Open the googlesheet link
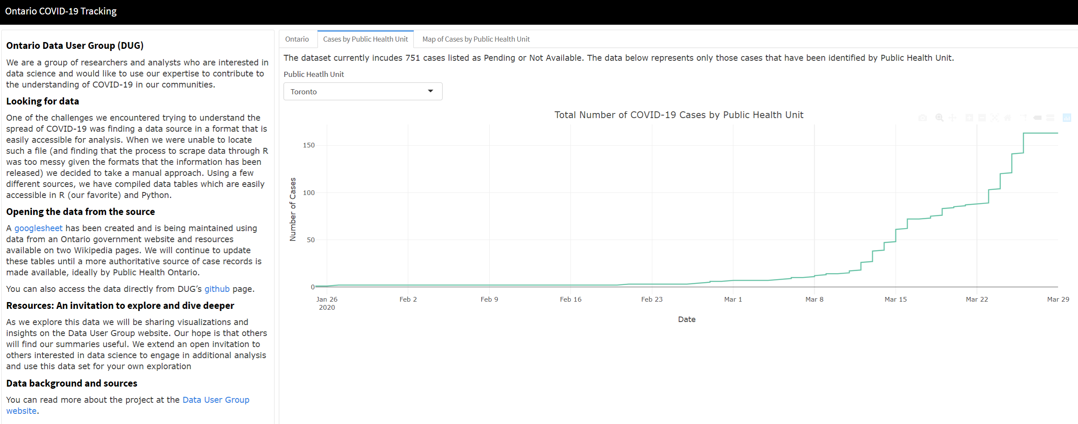The width and height of the screenshot is (1078, 424). click(x=38, y=228)
